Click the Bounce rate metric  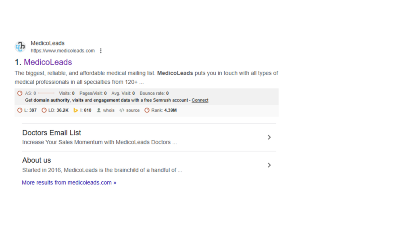[154, 93]
